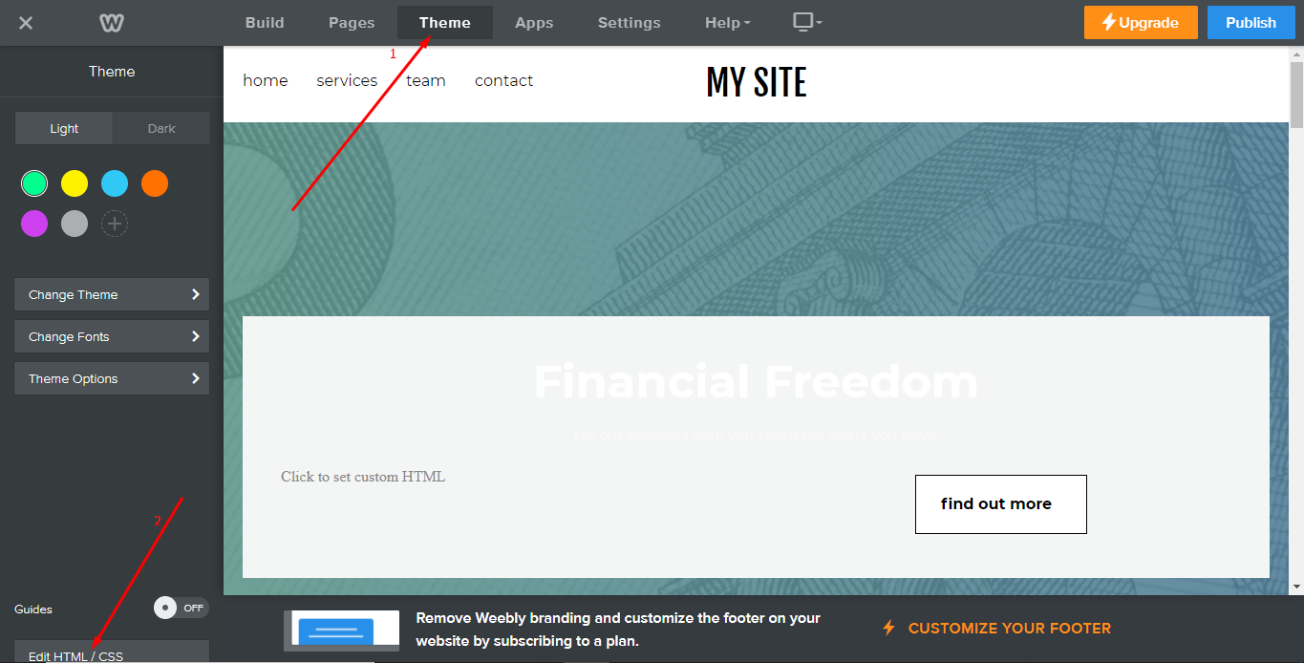The image size is (1304, 663).
Task: Expand the Theme Options panel
Action: coord(112,378)
